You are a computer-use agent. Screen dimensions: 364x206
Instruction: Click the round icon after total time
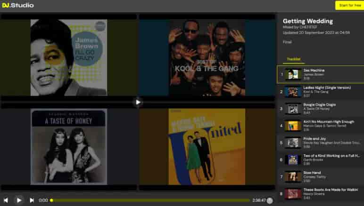(x=270, y=200)
